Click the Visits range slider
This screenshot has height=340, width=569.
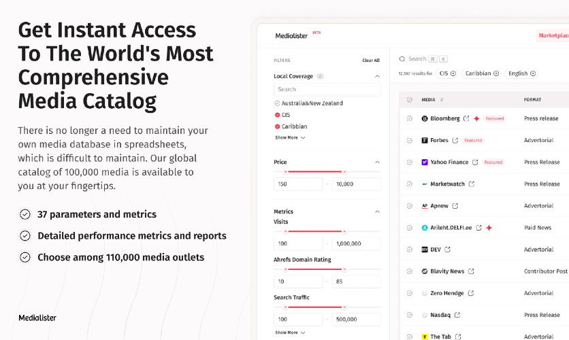[x=327, y=231]
